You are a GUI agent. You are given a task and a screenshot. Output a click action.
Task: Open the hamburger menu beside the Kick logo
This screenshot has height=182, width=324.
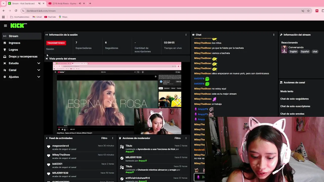(x=5, y=26)
